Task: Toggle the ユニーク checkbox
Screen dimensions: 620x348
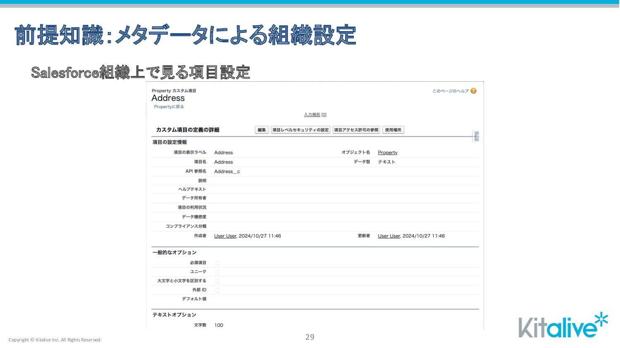Action: [x=217, y=272]
